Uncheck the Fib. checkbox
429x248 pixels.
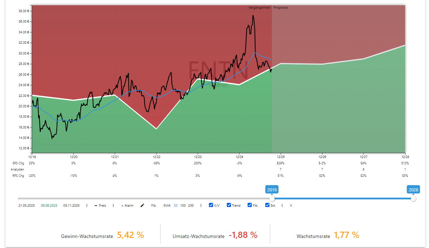click(249, 205)
